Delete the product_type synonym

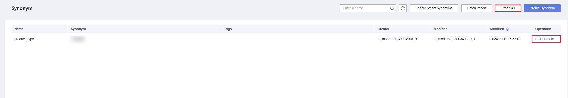(x=549, y=39)
